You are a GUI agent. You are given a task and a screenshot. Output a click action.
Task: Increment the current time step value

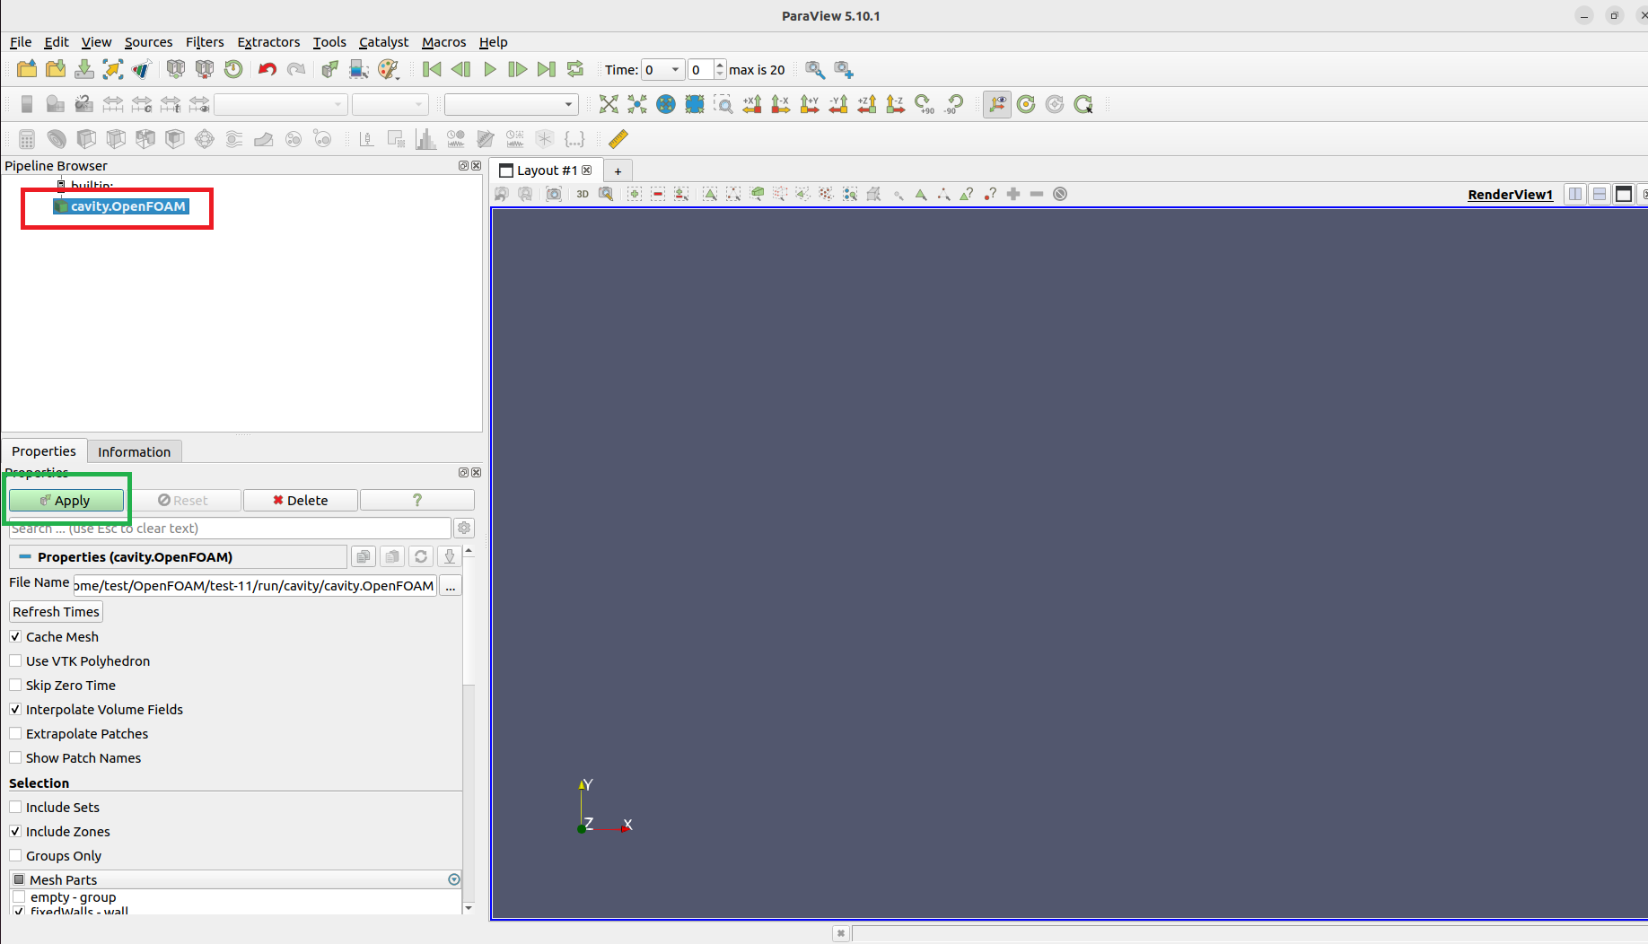(719, 65)
